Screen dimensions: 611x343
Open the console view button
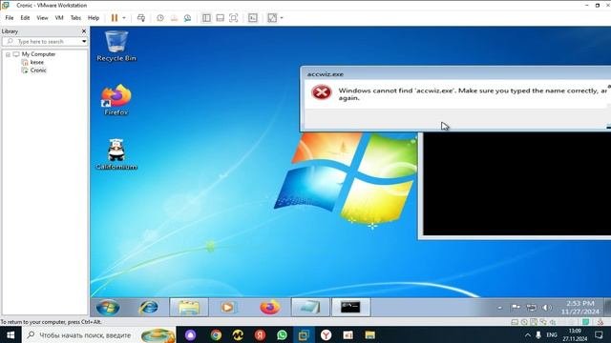(x=252, y=18)
